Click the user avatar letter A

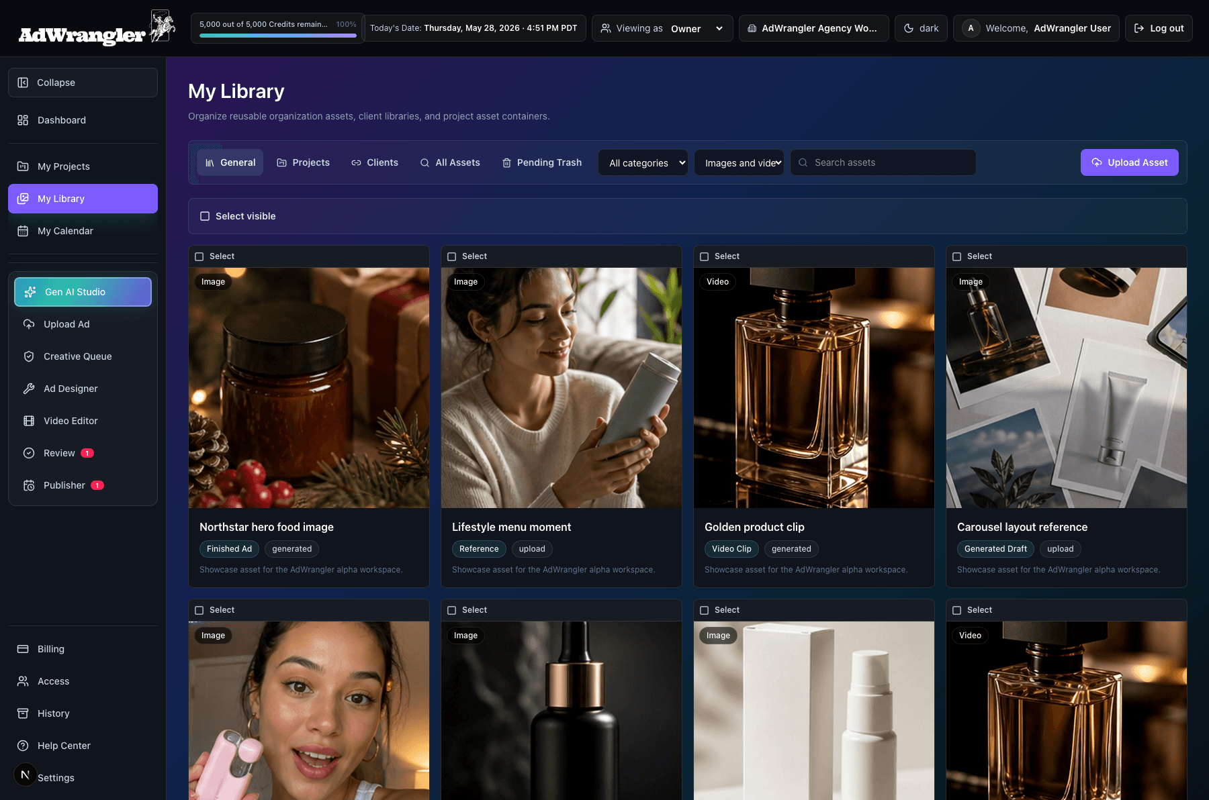tap(971, 28)
